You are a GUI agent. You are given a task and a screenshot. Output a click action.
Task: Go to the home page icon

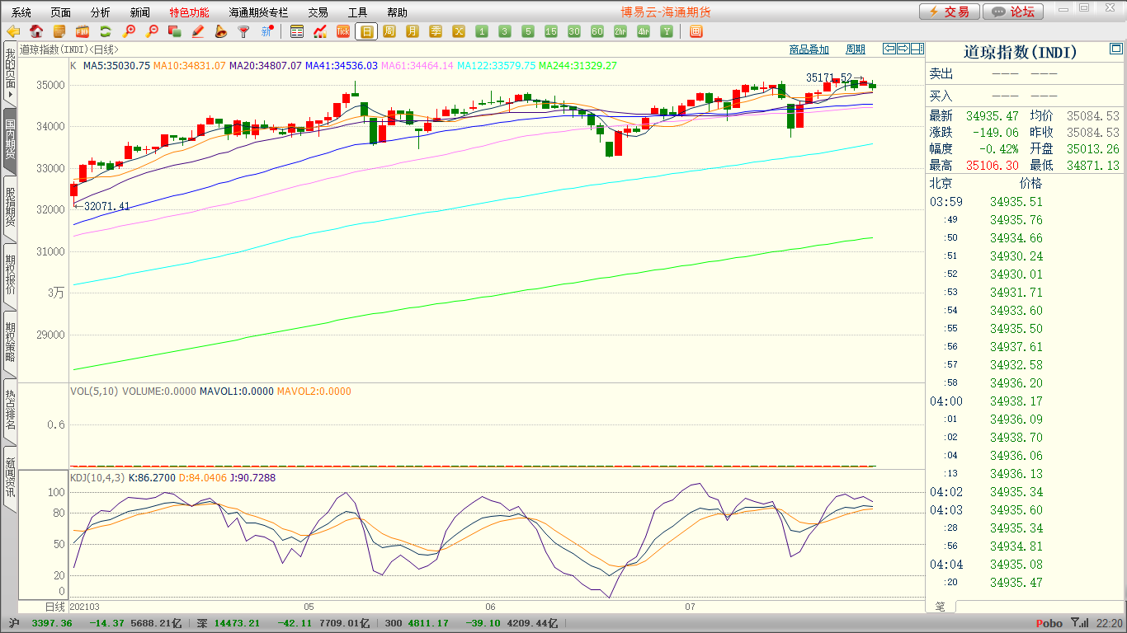click(36, 31)
